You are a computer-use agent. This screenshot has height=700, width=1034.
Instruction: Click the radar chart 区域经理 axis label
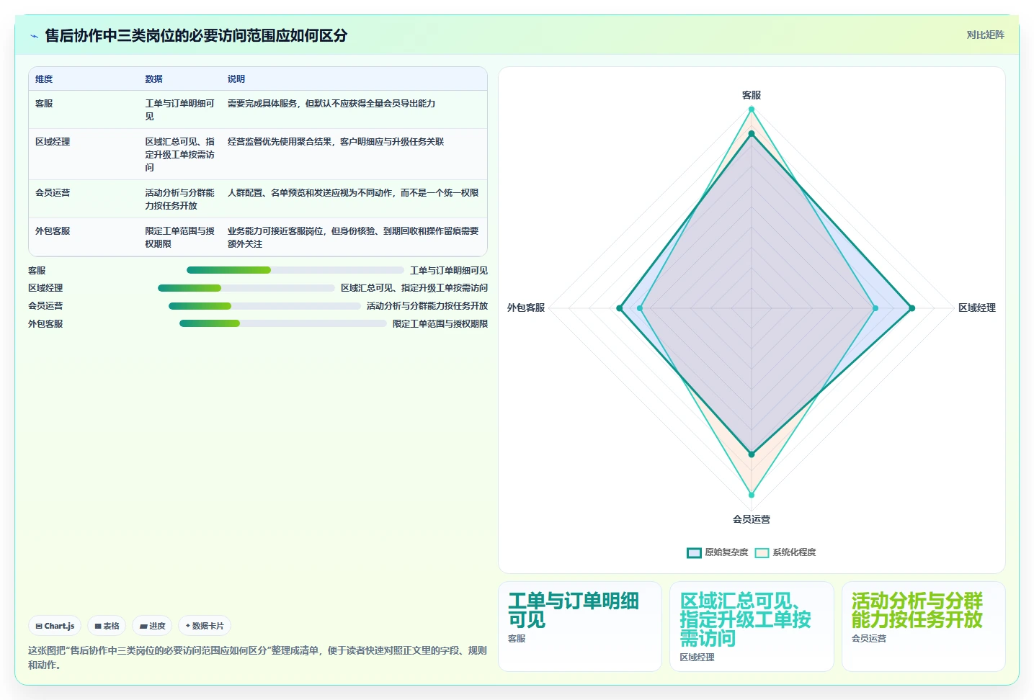click(x=977, y=308)
